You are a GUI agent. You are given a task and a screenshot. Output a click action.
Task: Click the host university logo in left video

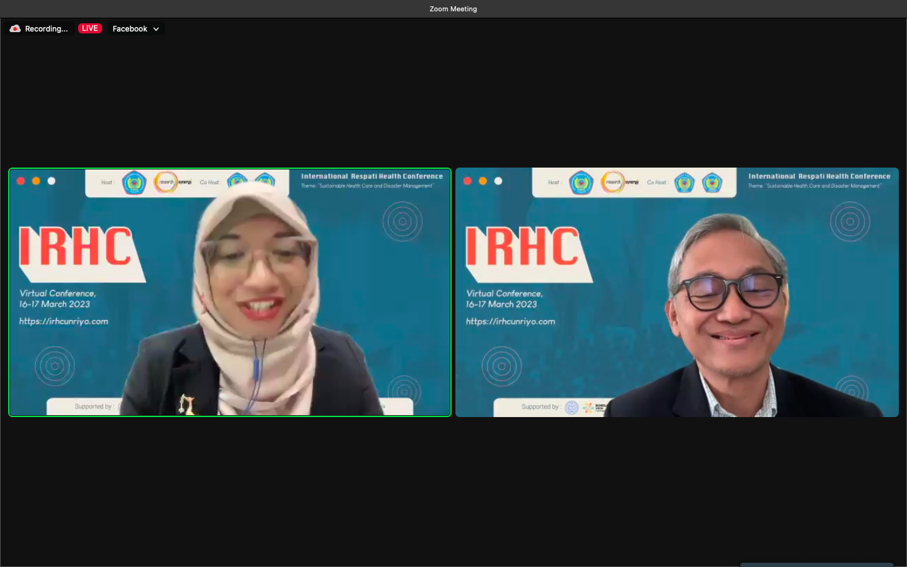134,183
